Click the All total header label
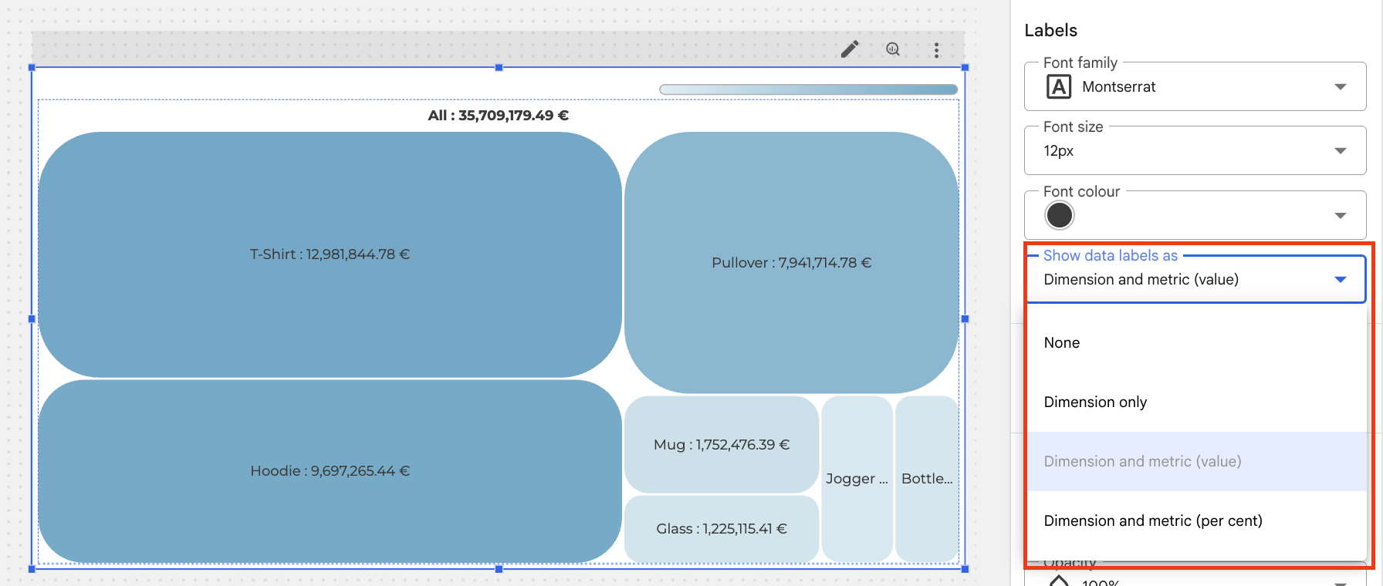The width and height of the screenshot is (1383, 586). (498, 116)
